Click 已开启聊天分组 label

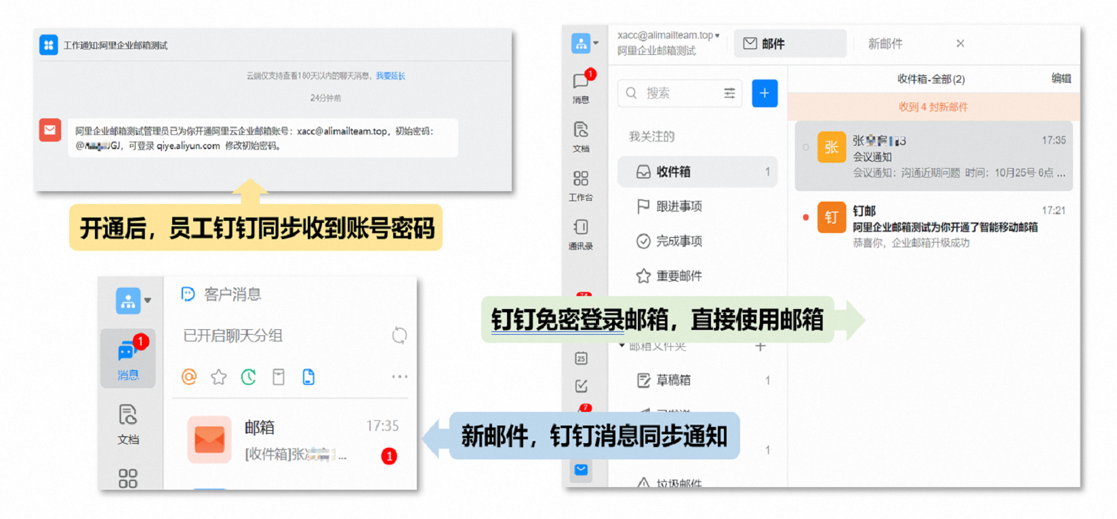point(232,335)
